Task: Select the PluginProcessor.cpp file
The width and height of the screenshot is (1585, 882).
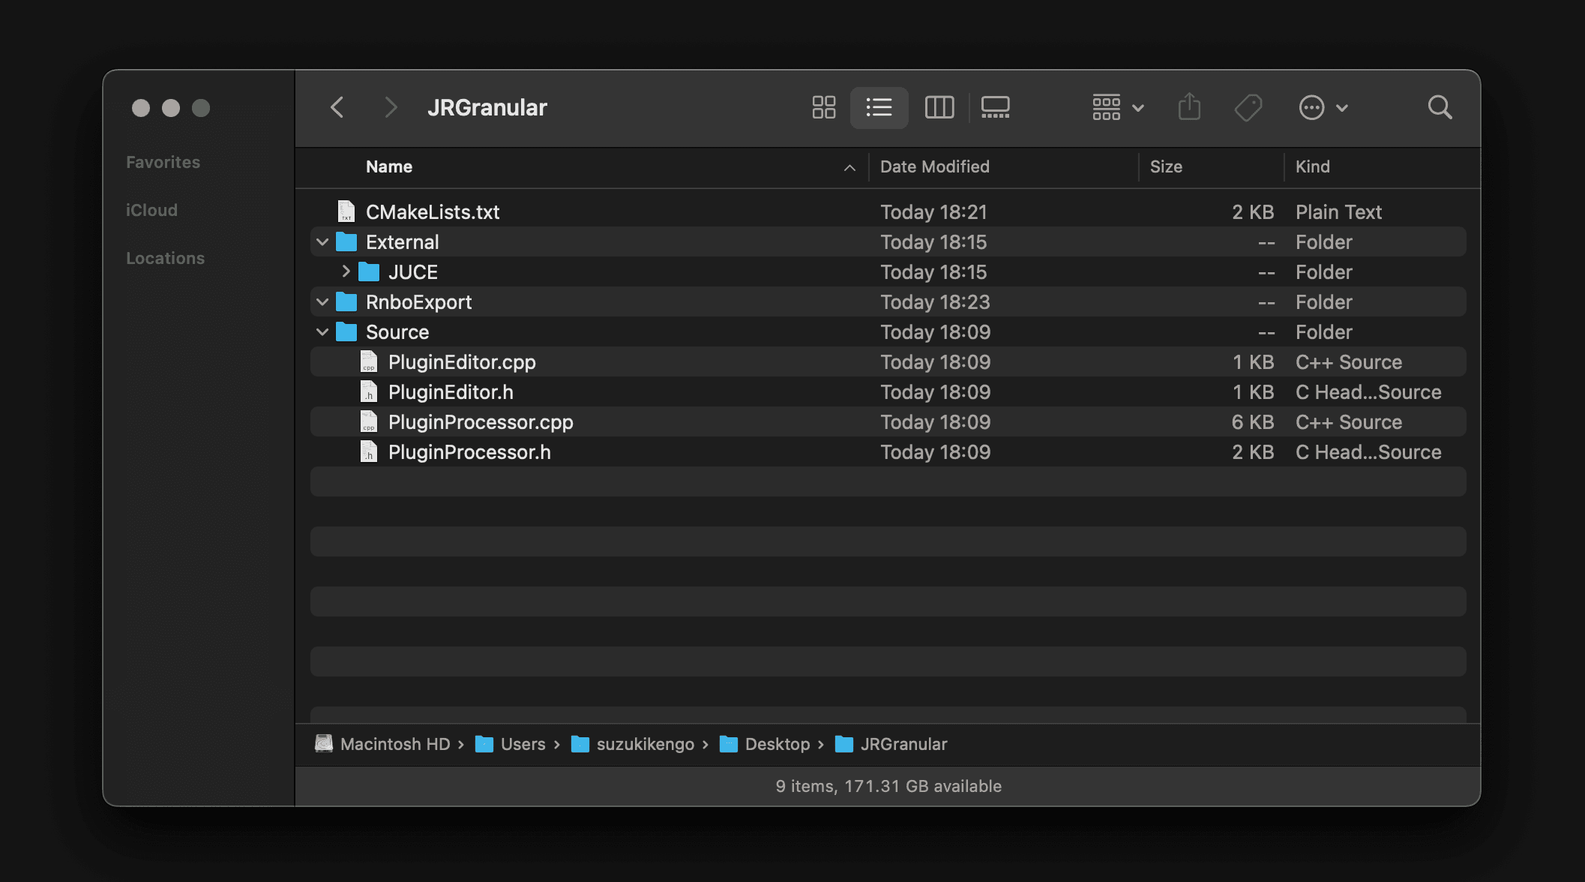Action: (x=480, y=421)
